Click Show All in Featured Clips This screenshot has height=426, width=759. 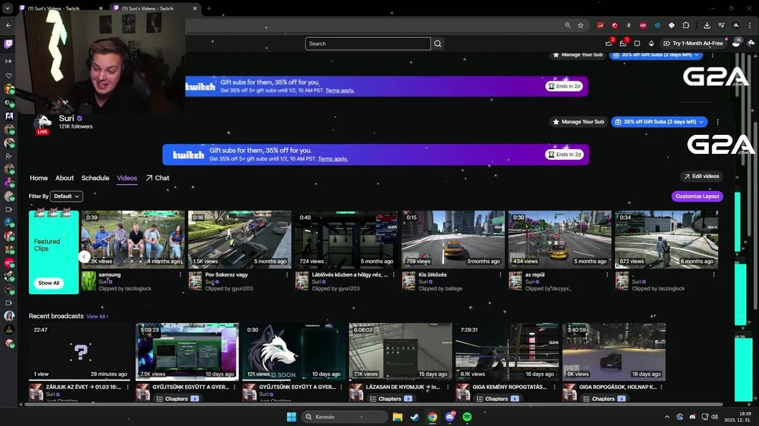click(x=49, y=283)
